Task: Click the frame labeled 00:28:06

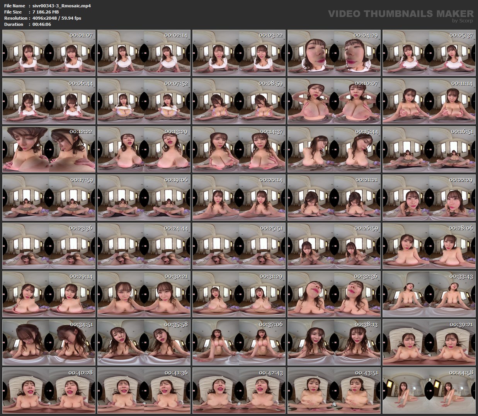Action: point(429,245)
